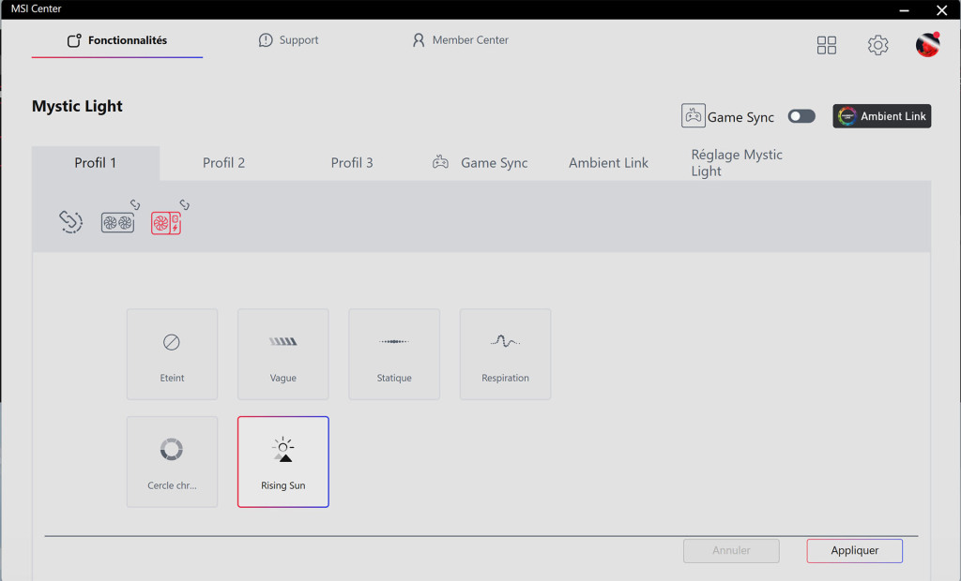This screenshot has height=581, width=961.
Task: Switch to the Profil 2 tab
Action: [223, 163]
